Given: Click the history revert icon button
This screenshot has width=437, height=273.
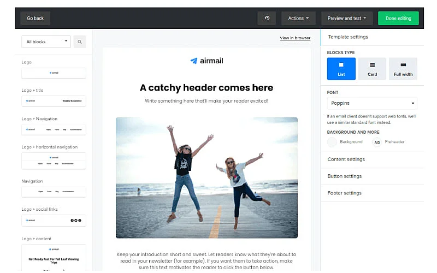Looking at the screenshot, I should point(267,18).
